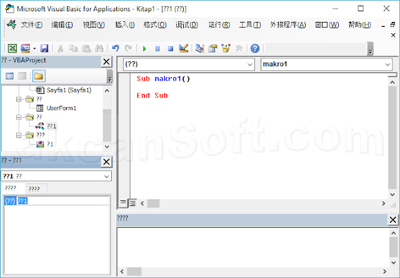The width and height of the screenshot is (400, 278).
Task: Restore the inner code window button
Action: tap(392, 24)
